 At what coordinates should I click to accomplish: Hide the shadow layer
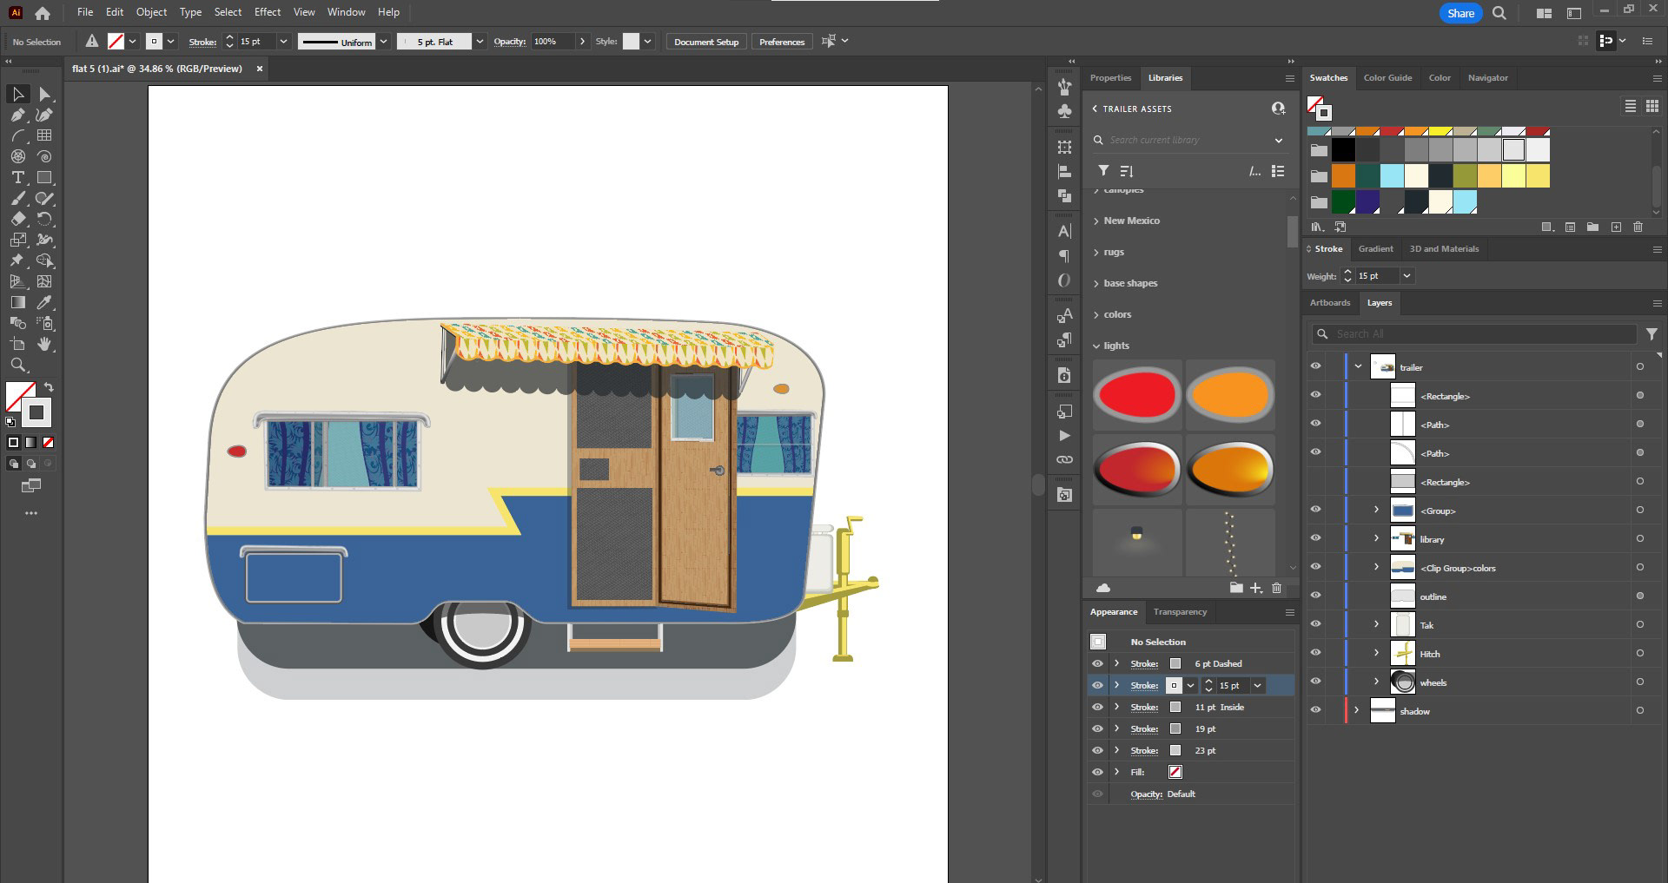pyautogui.click(x=1316, y=710)
